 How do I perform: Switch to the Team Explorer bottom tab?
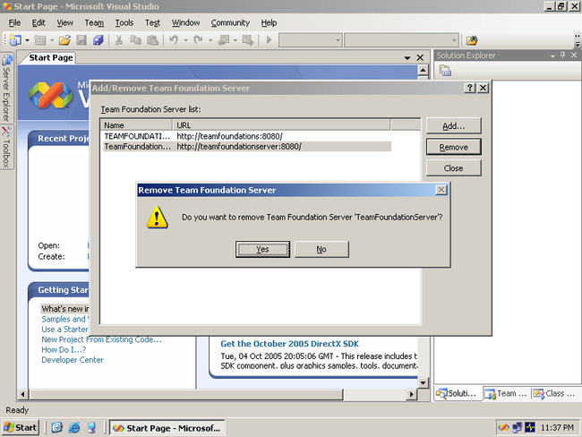click(507, 393)
